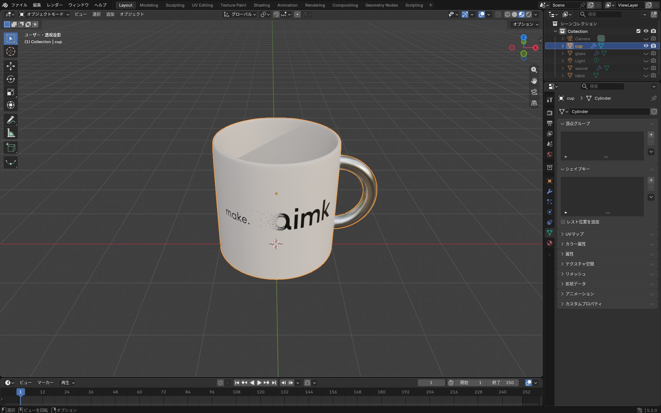Switch to rendered viewport shading
Screen dimensions: 661x413
[x=529, y=14]
